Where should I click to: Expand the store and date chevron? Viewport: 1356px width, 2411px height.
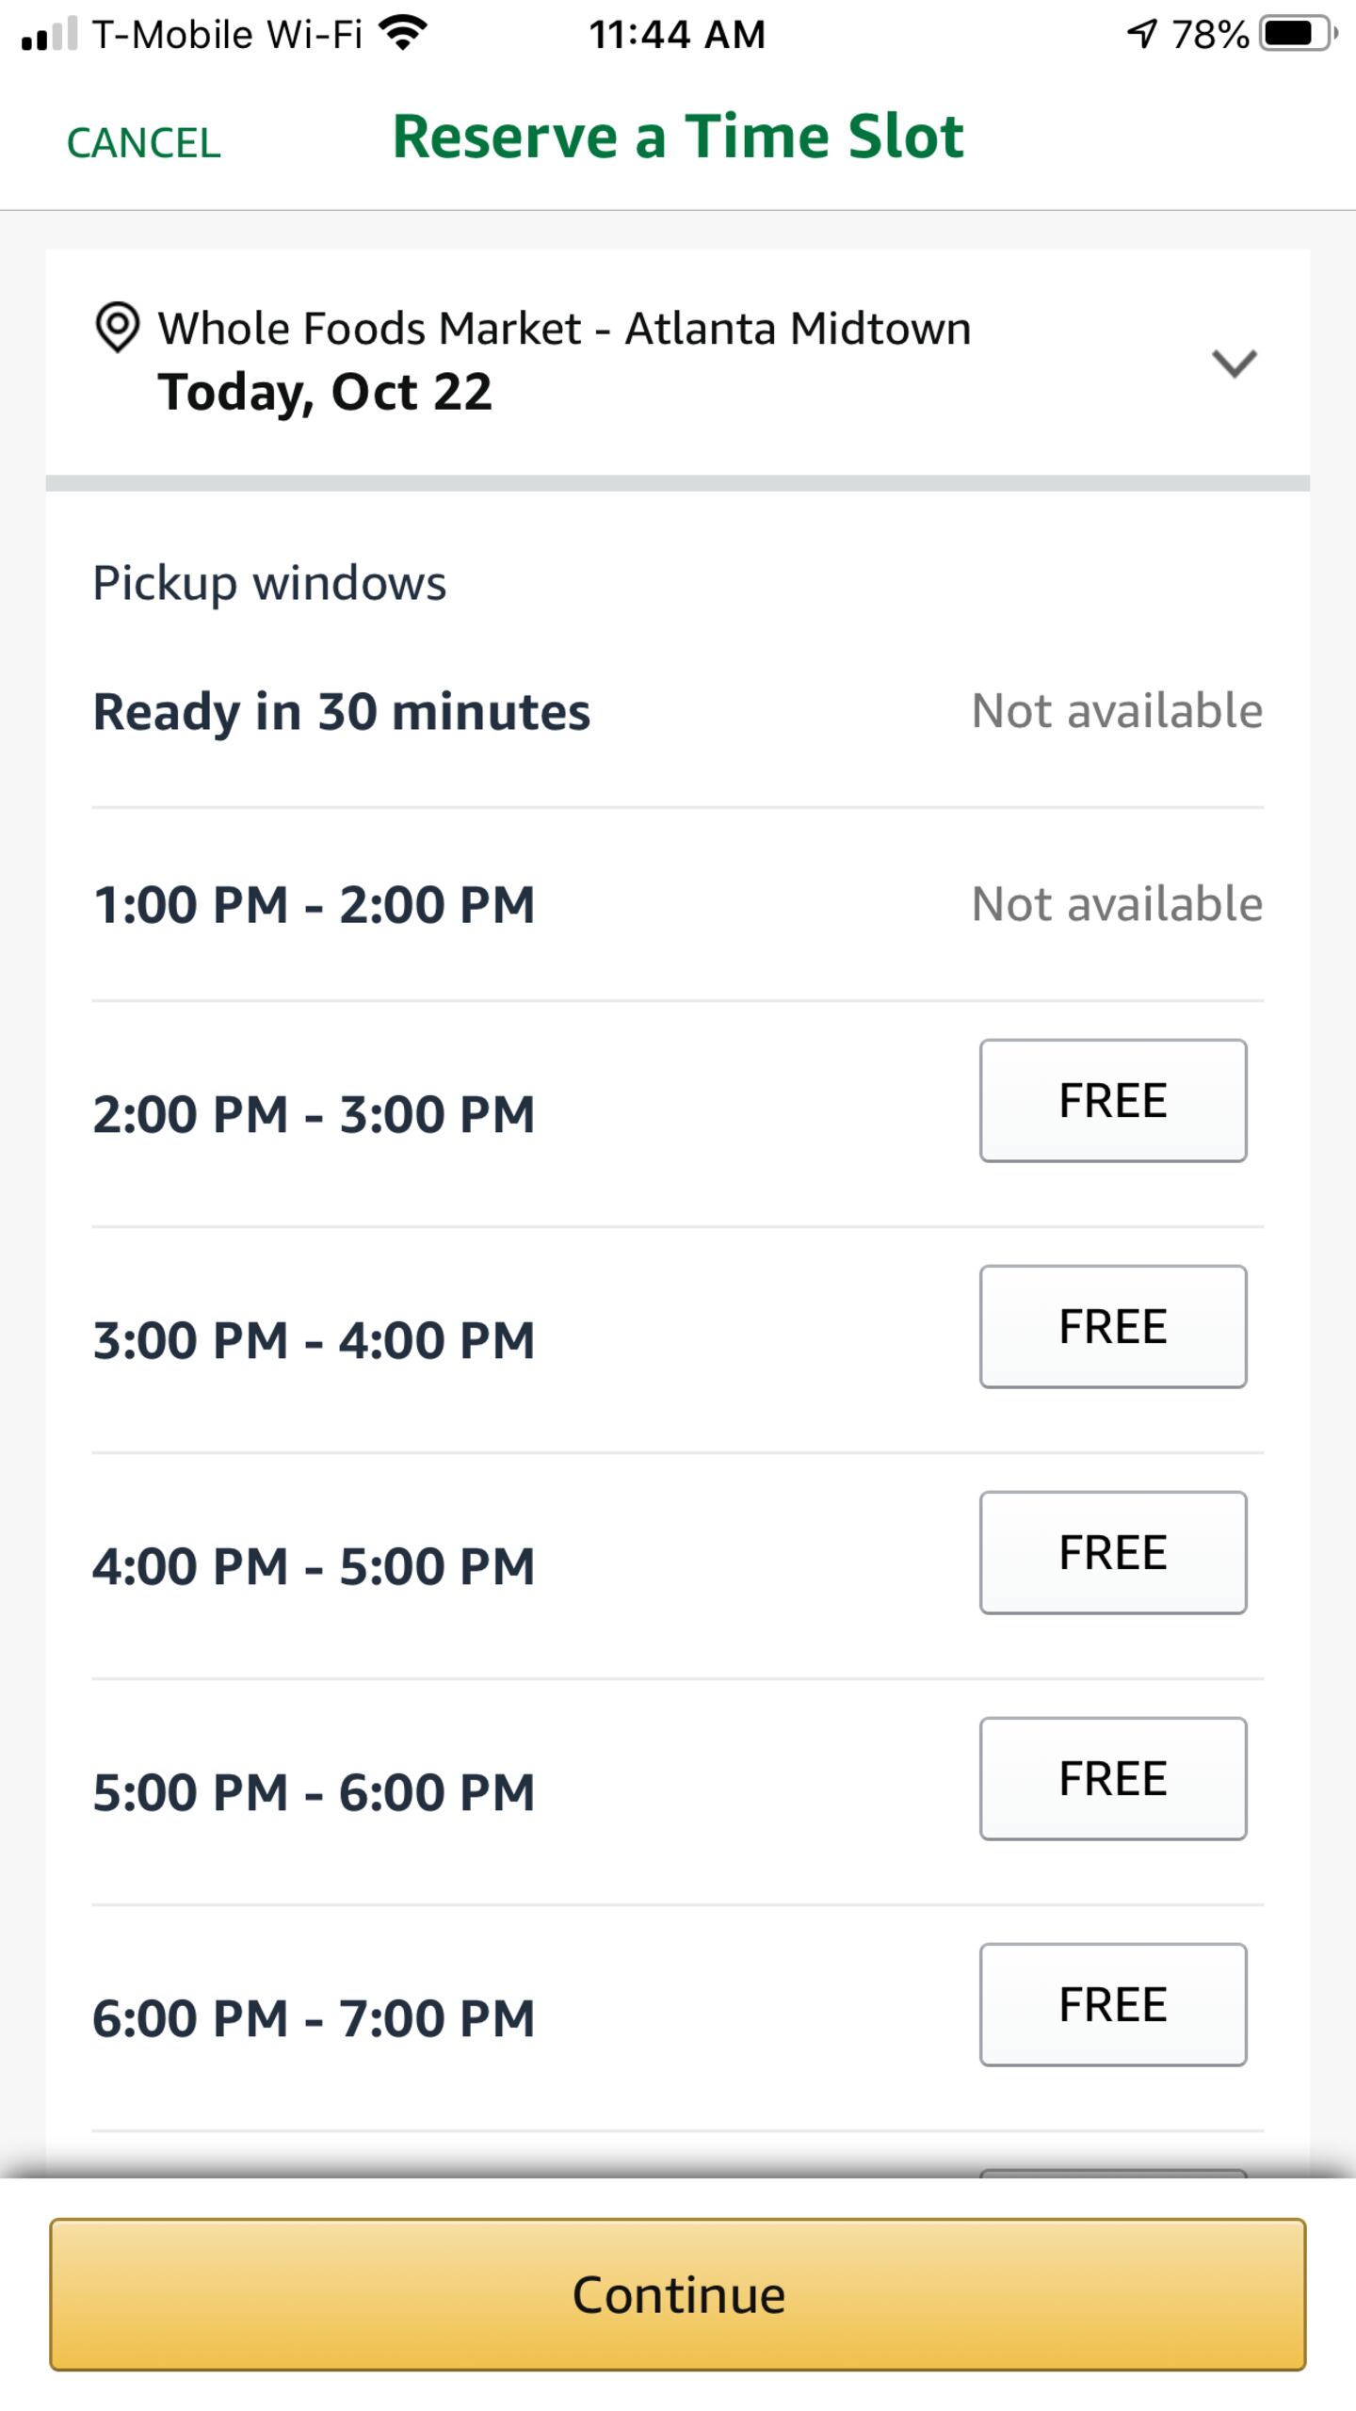pyautogui.click(x=1234, y=363)
